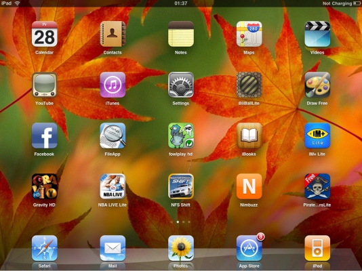
Task: Open the Settings gear app
Action: point(181,85)
